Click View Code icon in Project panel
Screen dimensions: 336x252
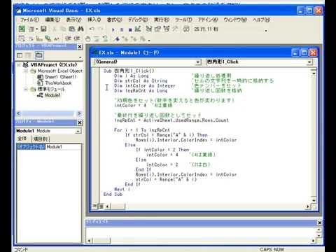tap(20, 55)
